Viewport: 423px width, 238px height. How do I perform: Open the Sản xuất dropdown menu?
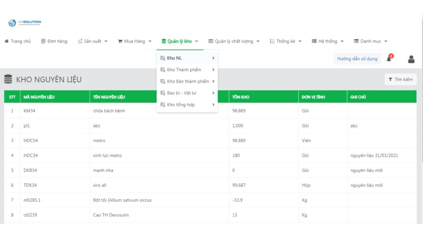[x=93, y=41]
